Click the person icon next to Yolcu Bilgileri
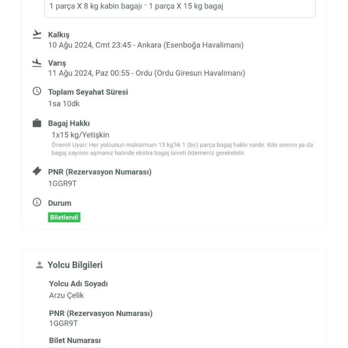348x348 pixels. (x=39, y=265)
